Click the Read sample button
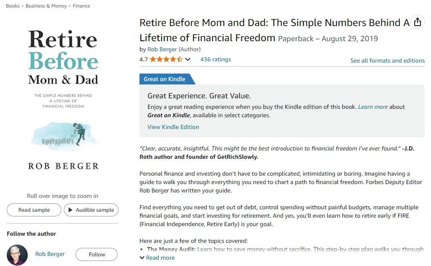431x266 pixels. [34, 210]
